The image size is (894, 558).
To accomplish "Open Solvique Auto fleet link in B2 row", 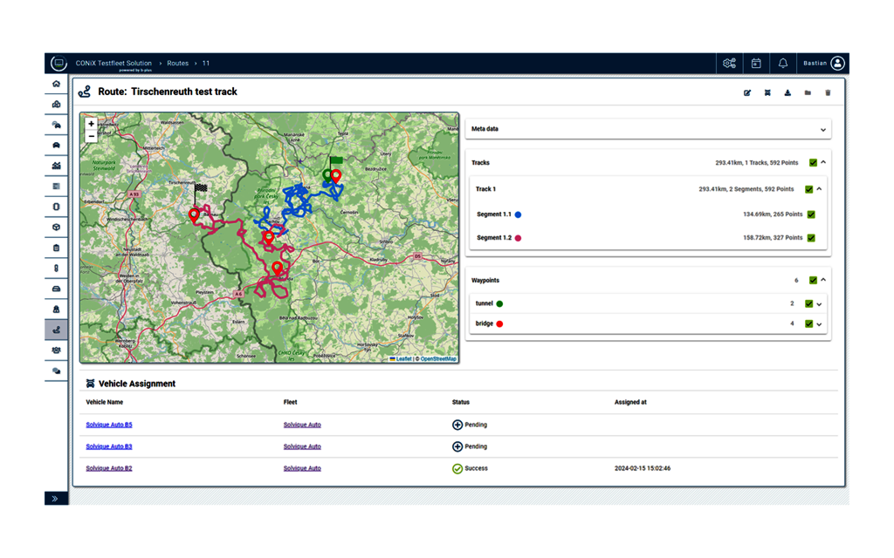I will [x=302, y=468].
